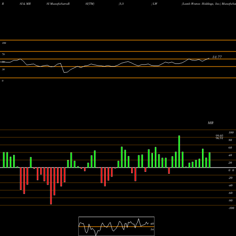Viewport: 236px width, 236px height.
Task: Click the MR axis label -40
Action: (x=230, y=185)
